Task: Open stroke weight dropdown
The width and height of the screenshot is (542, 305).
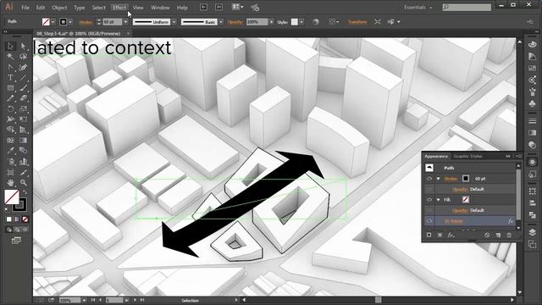Action: point(126,22)
